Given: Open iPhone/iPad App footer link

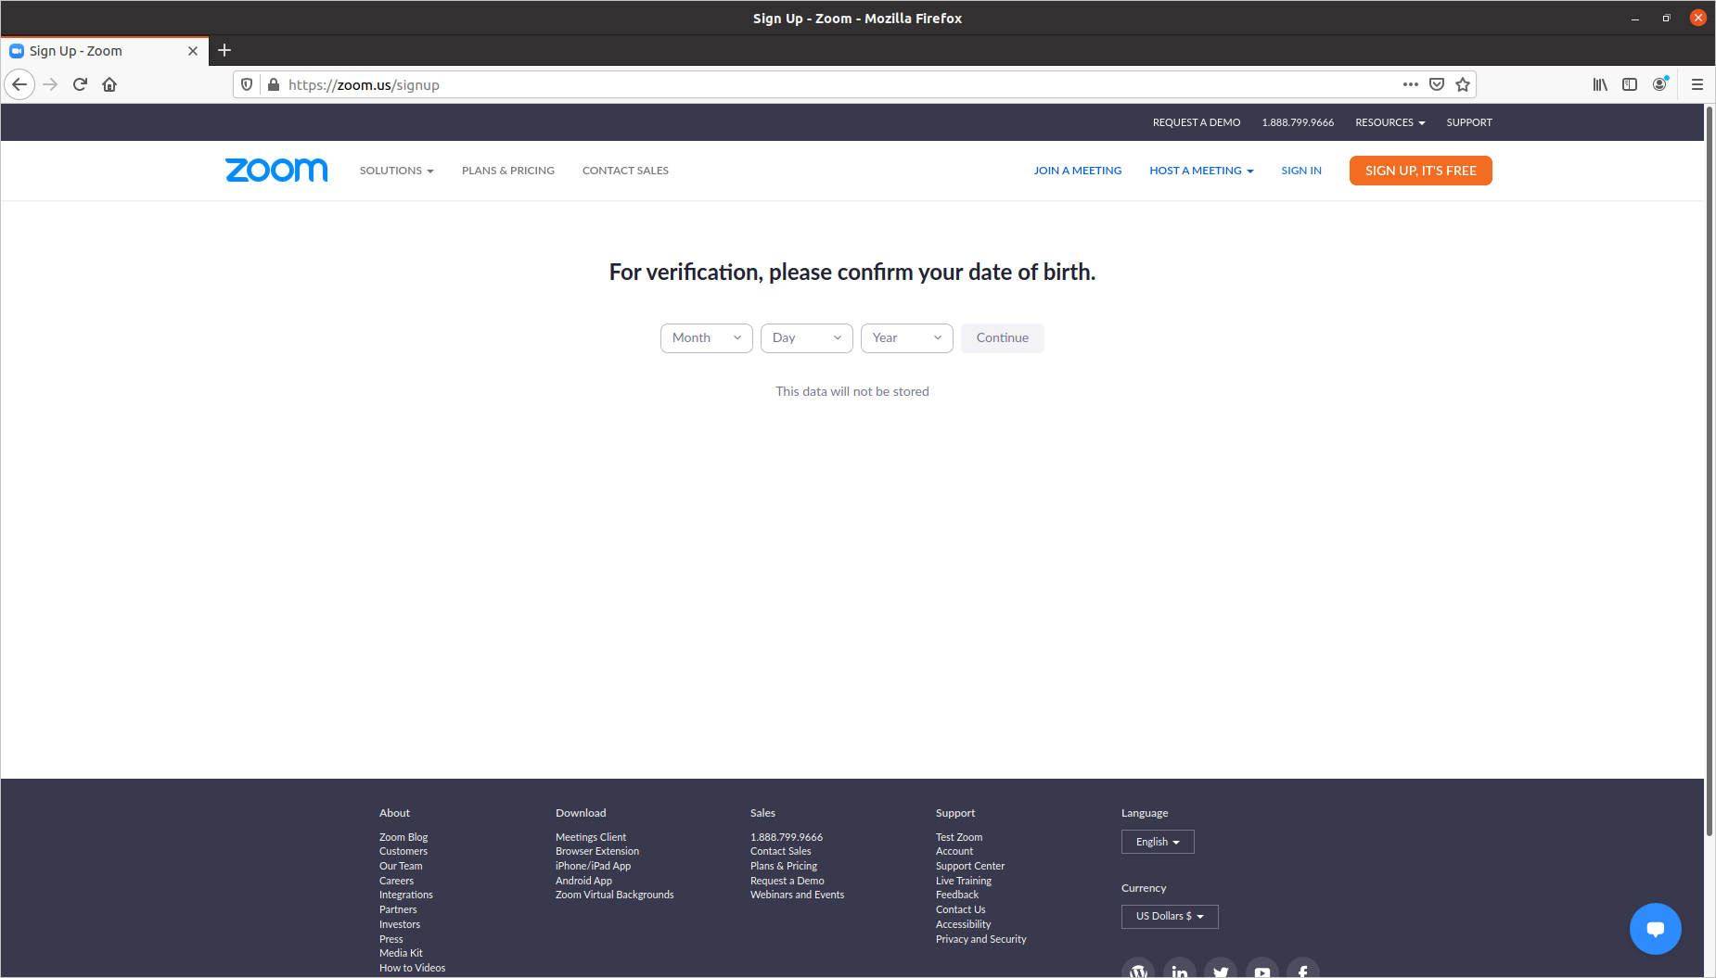Looking at the screenshot, I should click(593, 866).
